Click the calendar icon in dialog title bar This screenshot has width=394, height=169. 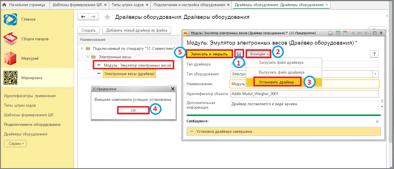pos(345,33)
